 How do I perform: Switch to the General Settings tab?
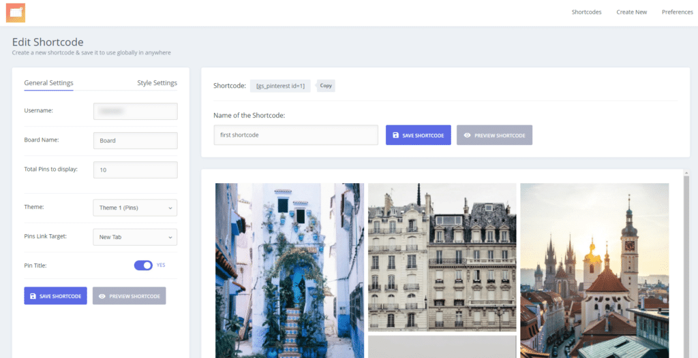[x=48, y=83]
